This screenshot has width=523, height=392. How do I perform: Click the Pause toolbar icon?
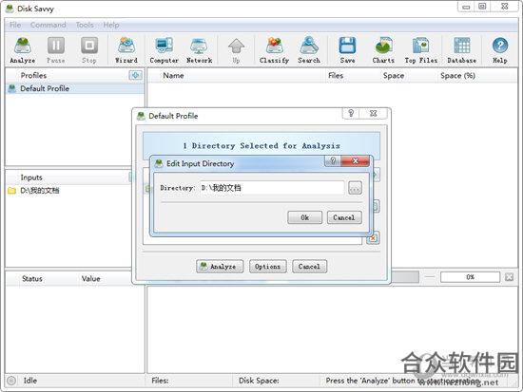56,50
